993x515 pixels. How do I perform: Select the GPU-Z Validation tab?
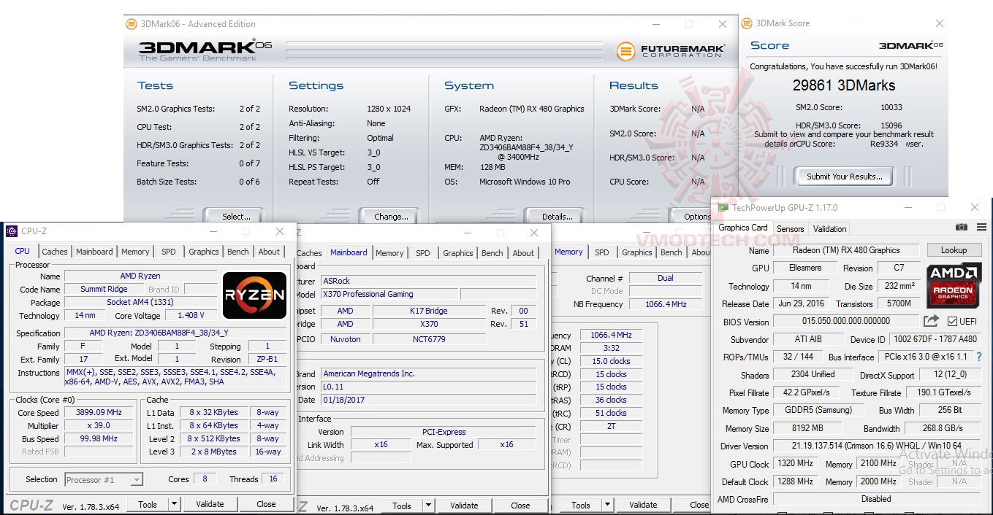click(x=830, y=228)
